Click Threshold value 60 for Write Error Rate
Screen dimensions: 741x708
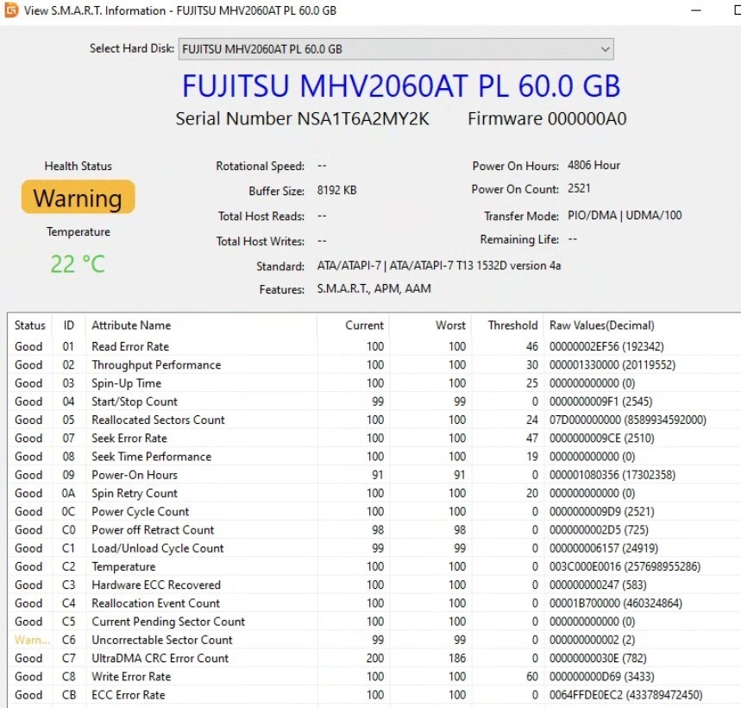pyautogui.click(x=532, y=677)
